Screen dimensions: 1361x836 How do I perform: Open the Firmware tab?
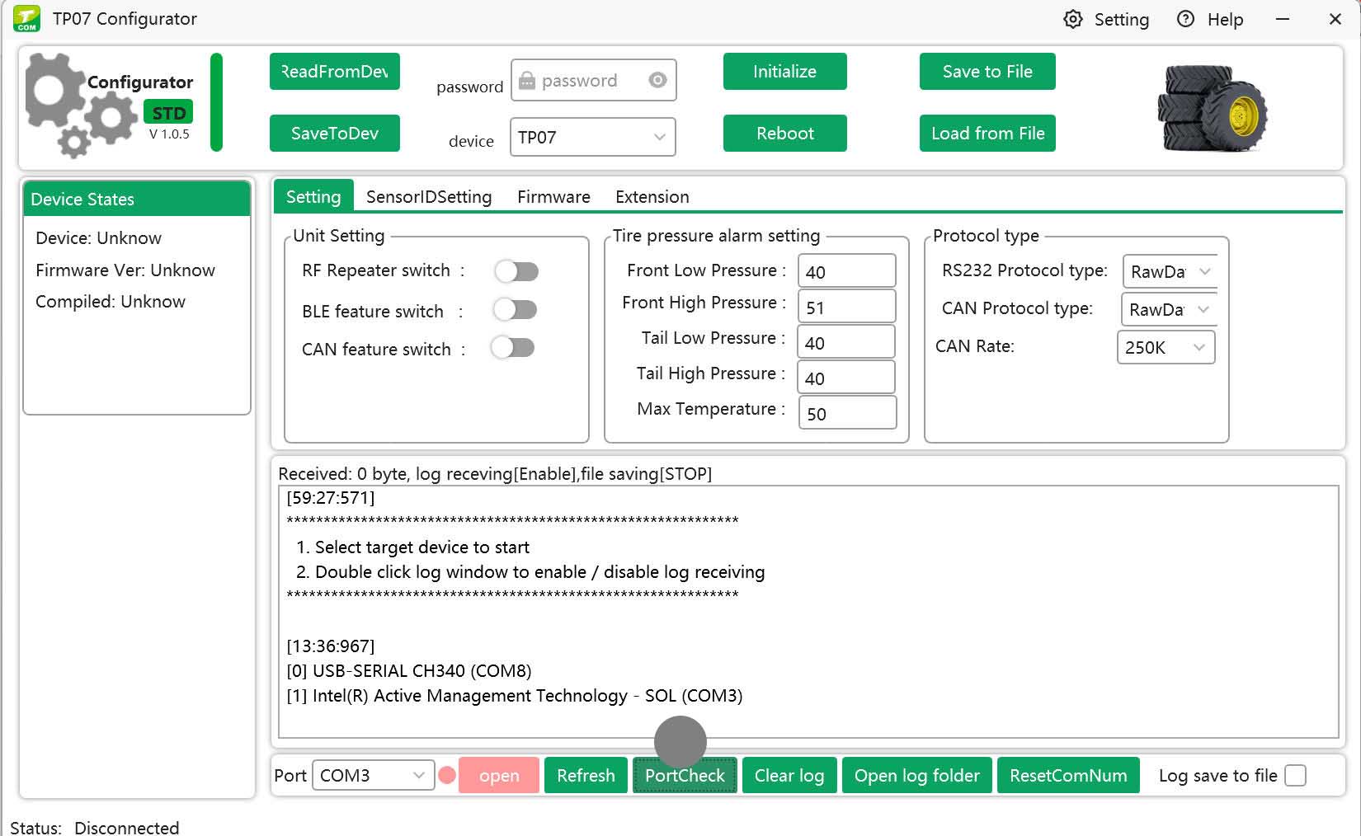(x=553, y=196)
